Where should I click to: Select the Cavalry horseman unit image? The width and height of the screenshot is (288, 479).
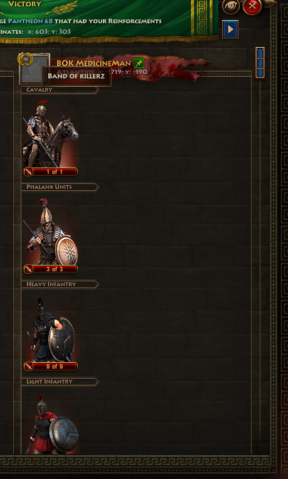pyautogui.click(x=50, y=134)
